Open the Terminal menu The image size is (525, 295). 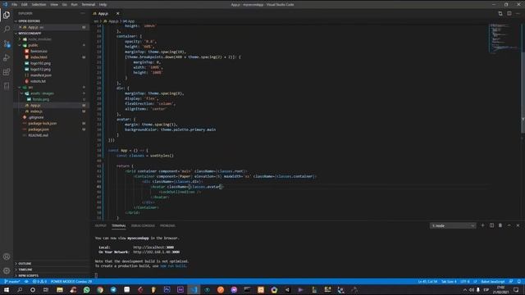88,5
